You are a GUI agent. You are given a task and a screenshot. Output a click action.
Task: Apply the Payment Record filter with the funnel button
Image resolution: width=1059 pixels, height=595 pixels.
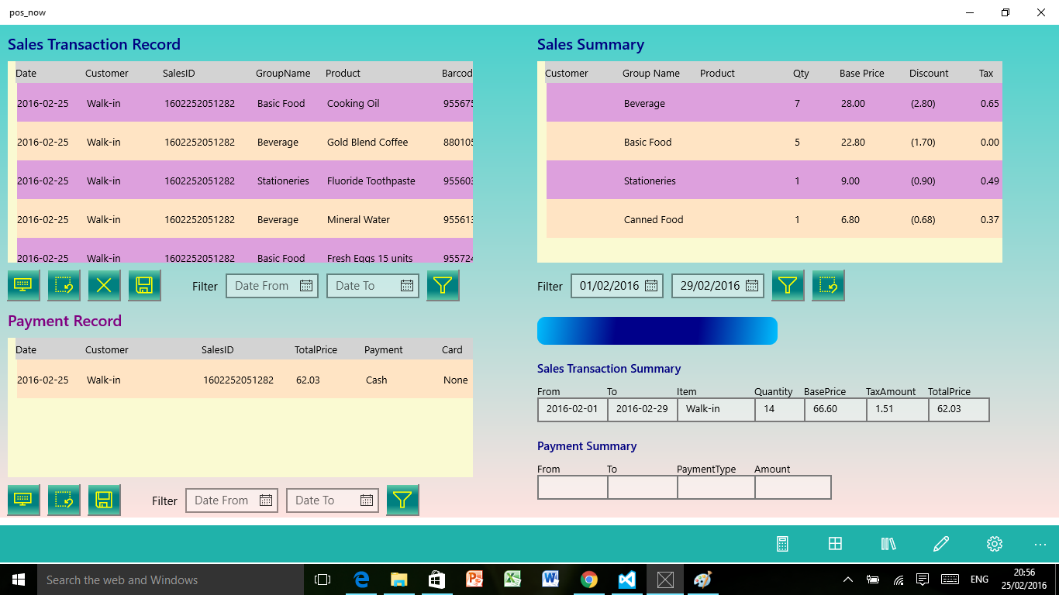[x=402, y=500]
